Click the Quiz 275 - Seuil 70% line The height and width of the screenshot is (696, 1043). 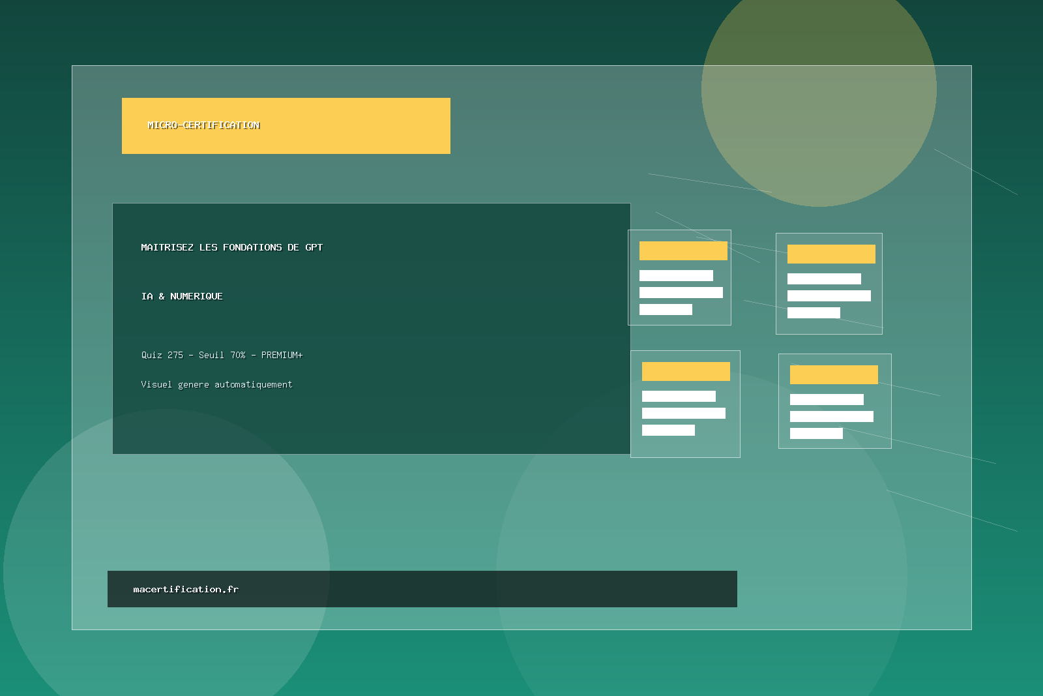coord(222,355)
